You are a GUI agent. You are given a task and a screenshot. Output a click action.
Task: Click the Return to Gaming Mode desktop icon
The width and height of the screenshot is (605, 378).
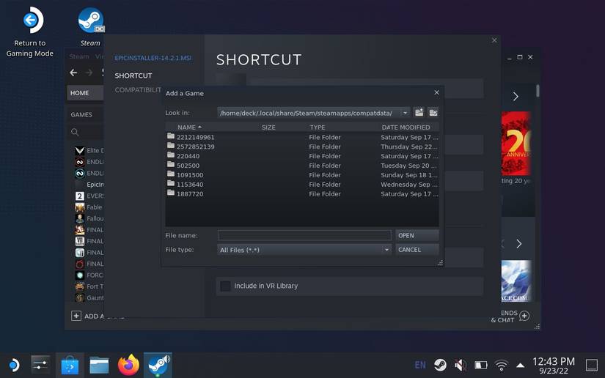[x=30, y=32]
